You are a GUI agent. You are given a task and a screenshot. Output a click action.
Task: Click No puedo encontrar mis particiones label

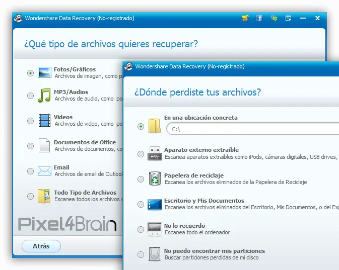214,251
